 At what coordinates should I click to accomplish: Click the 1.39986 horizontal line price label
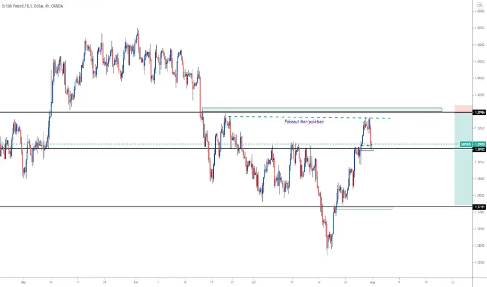pyautogui.click(x=480, y=112)
